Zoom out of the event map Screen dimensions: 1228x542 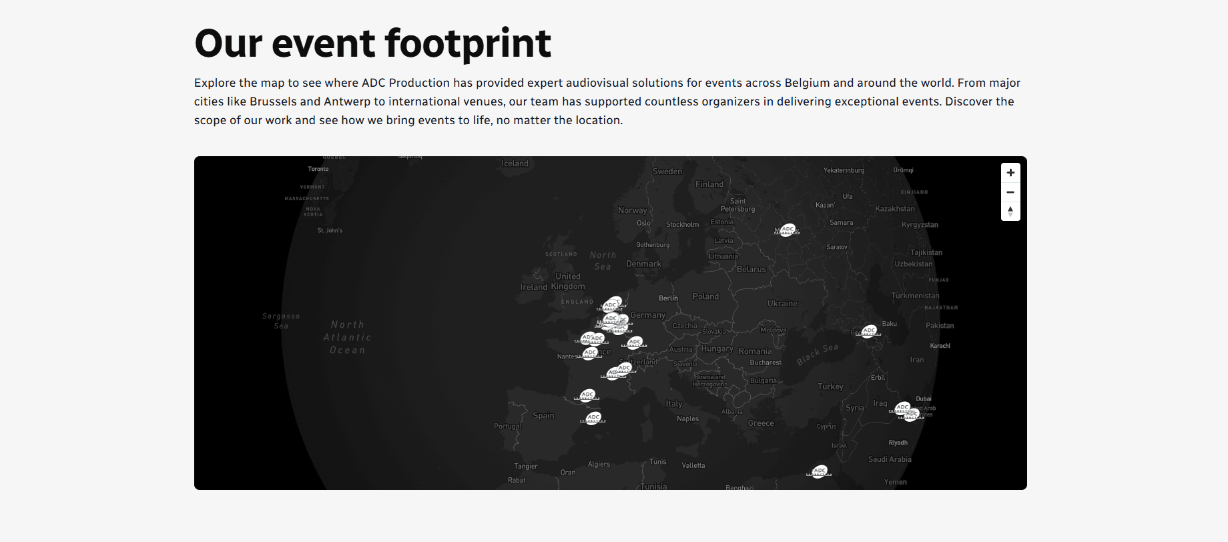pyautogui.click(x=1010, y=192)
